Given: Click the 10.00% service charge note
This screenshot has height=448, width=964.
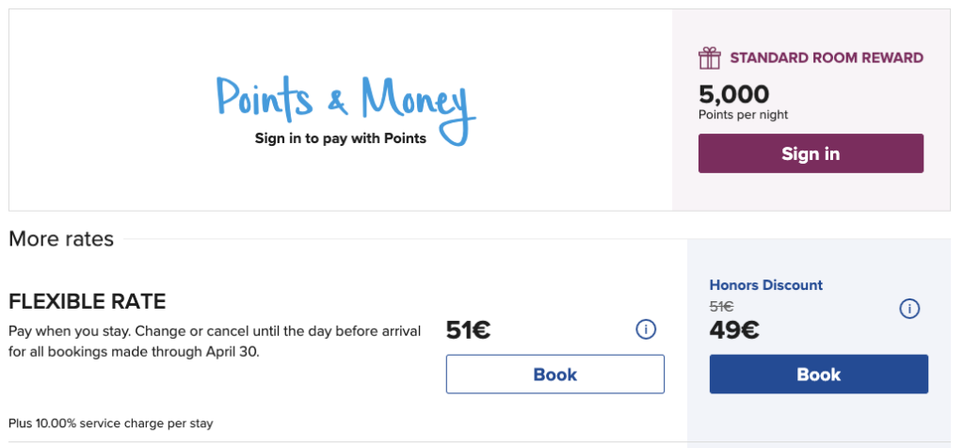Looking at the screenshot, I should (x=111, y=424).
